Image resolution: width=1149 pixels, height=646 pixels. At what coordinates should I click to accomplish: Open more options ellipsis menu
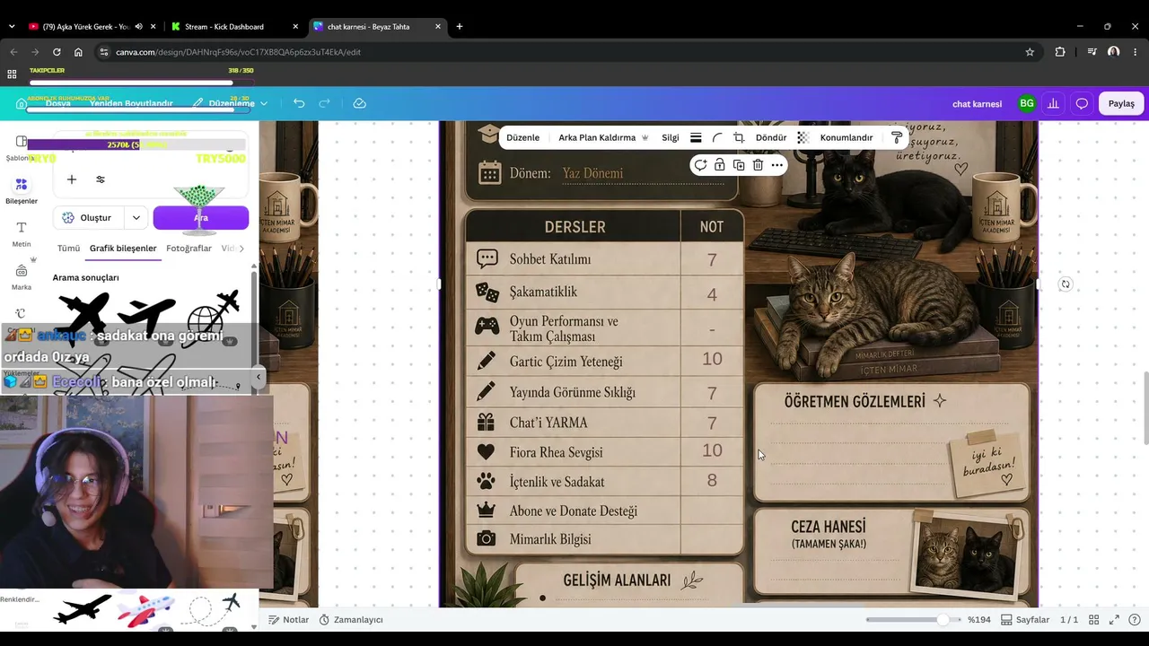[x=777, y=165]
